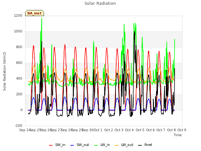Click the green LW_in legend swatch
This screenshot has width=201, height=151.
[96, 145]
